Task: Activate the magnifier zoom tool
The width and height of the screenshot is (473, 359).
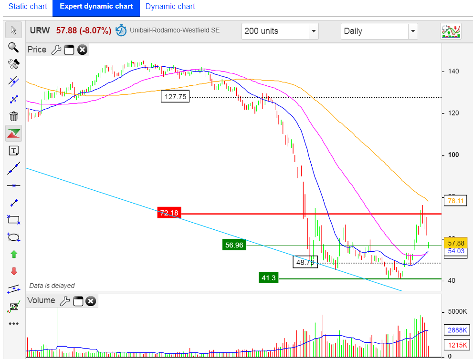Action: click(x=13, y=47)
